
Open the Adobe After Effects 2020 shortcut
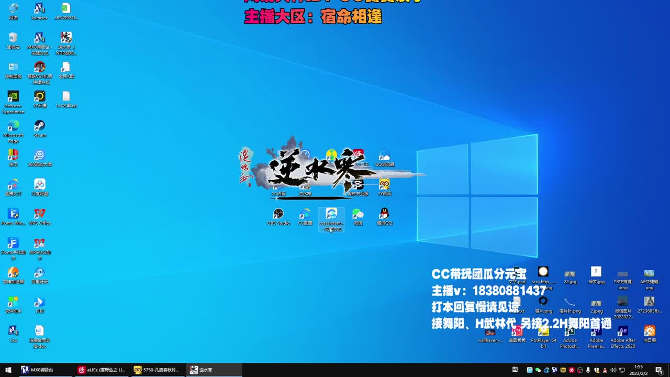click(x=623, y=336)
